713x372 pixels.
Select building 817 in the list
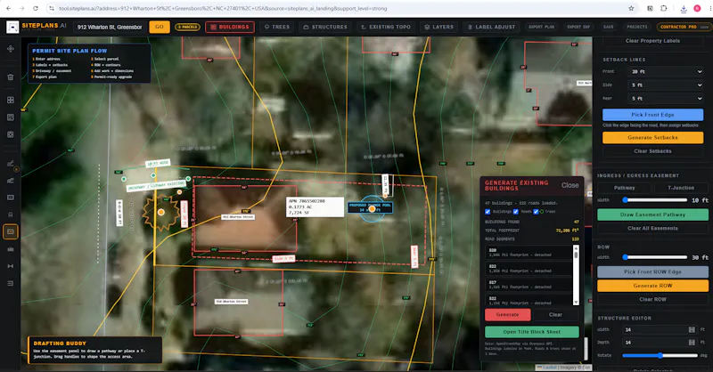click(529, 285)
